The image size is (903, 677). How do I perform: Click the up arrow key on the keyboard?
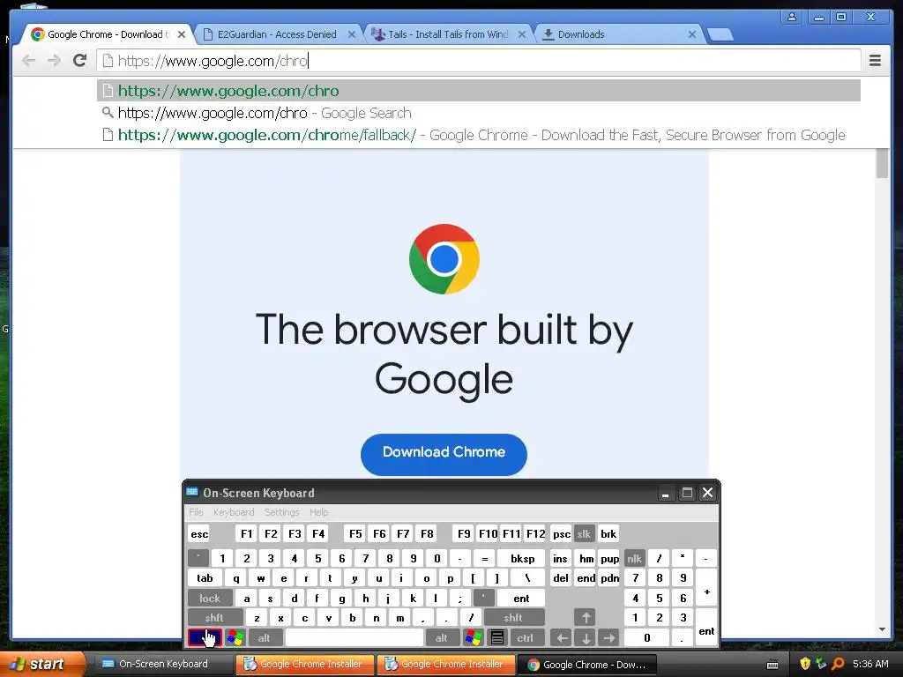tap(586, 618)
